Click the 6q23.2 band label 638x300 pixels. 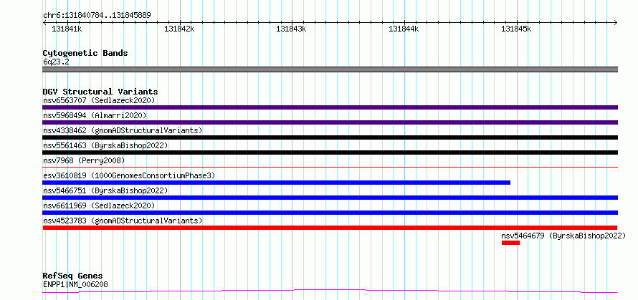point(56,62)
